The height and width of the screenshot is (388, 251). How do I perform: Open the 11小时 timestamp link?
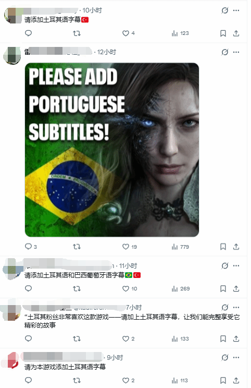coord(128,266)
